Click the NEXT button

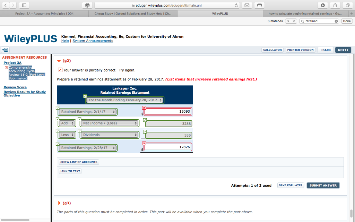[x=343, y=50]
